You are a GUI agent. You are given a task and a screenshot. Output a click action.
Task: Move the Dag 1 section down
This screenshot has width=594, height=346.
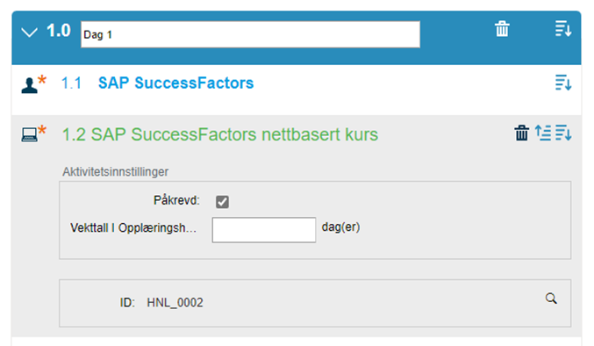tap(563, 29)
